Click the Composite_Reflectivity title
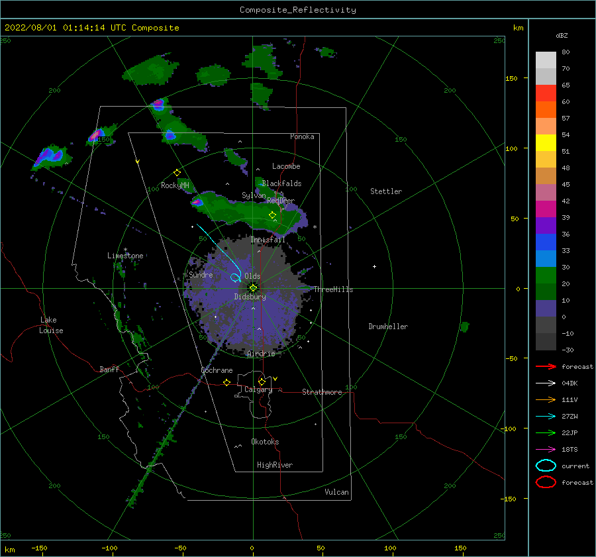The width and height of the screenshot is (596, 557). [x=298, y=10]
